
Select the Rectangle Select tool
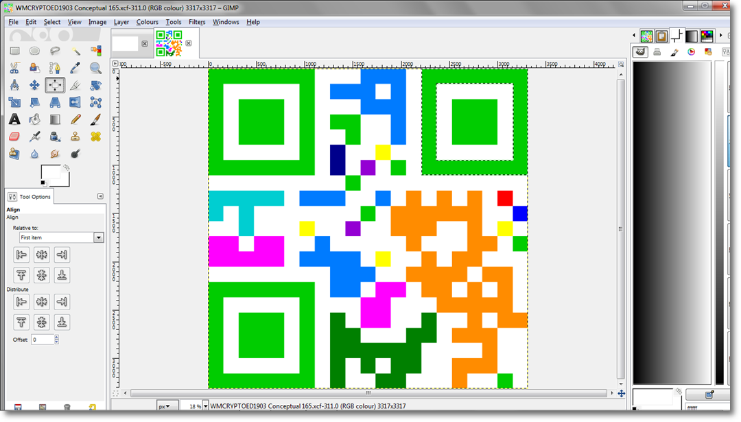pyautogui.click(x=14, y=51)
